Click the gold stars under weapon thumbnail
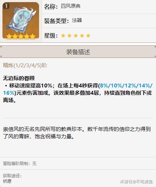The image size is (156, 187). coord(21,36)
